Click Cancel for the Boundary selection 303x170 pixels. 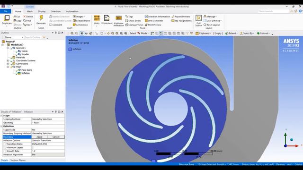pyautogui.click(x=56, y=137)
